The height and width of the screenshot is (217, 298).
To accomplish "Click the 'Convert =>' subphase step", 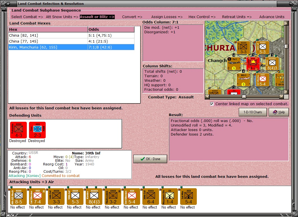I will coord(132,17).
